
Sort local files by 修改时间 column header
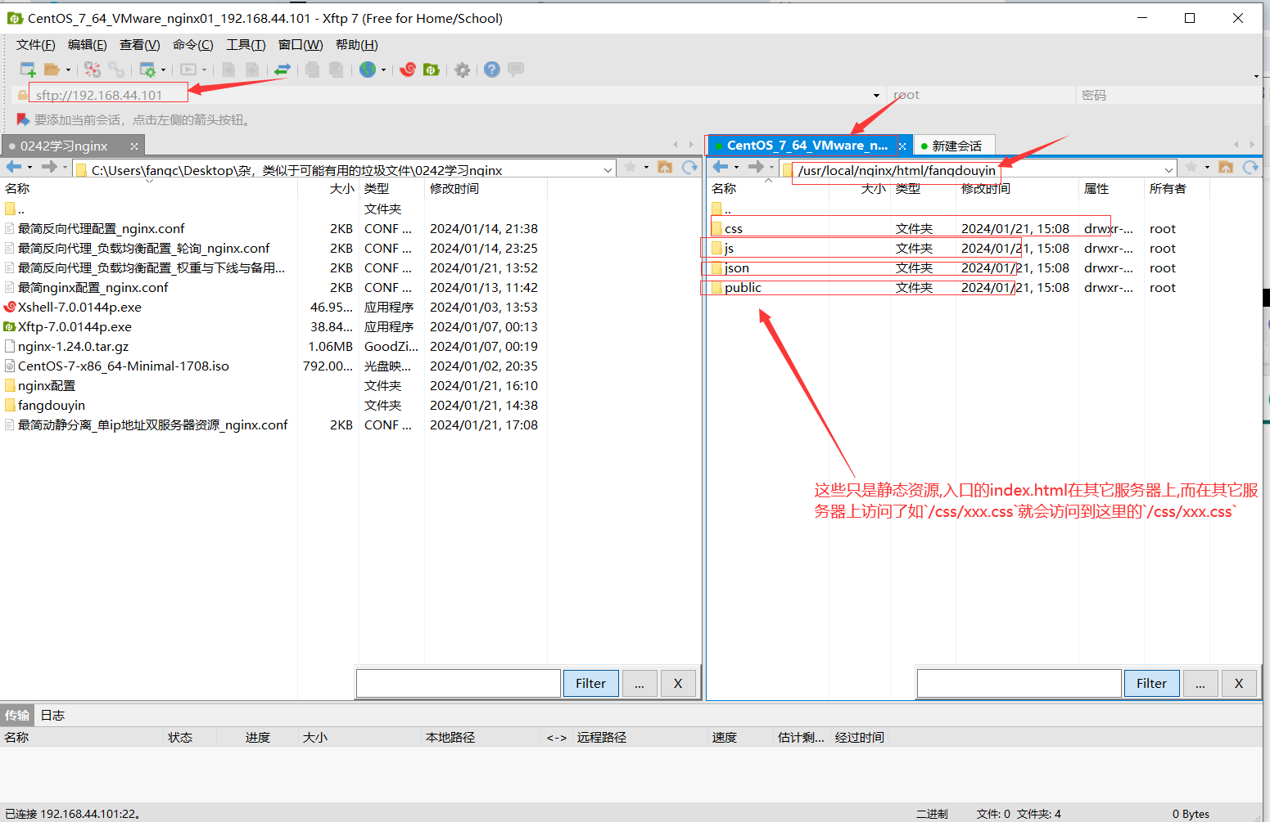[485, 189]
